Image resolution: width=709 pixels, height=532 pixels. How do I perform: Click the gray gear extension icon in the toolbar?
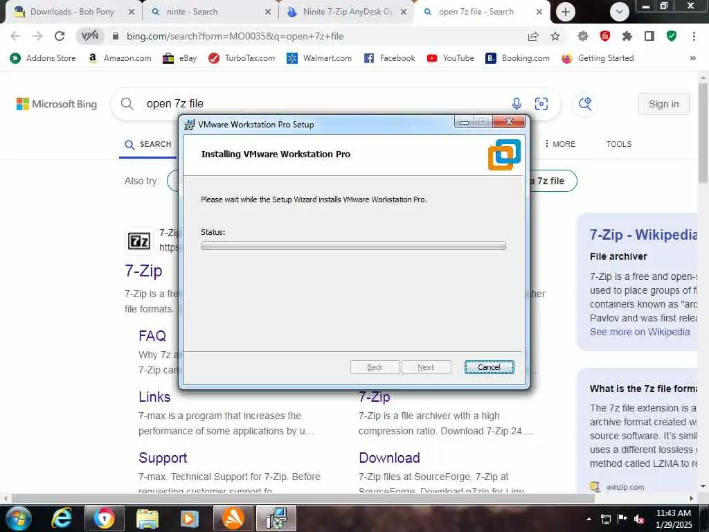pos(583,36)
